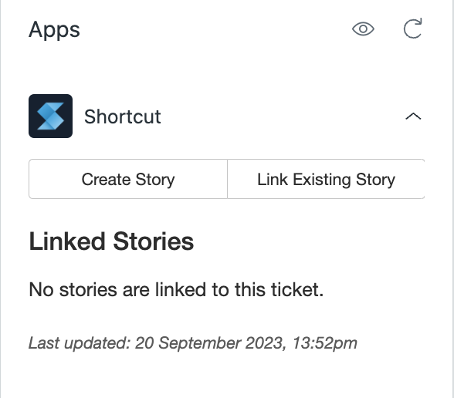Click the word Shortcut beside the logo
Viewport: 454px width, 398px height.
[x=123, y=116]
